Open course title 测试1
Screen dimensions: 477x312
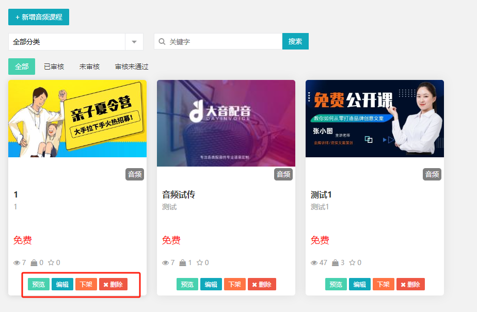[x=321, y=194]
